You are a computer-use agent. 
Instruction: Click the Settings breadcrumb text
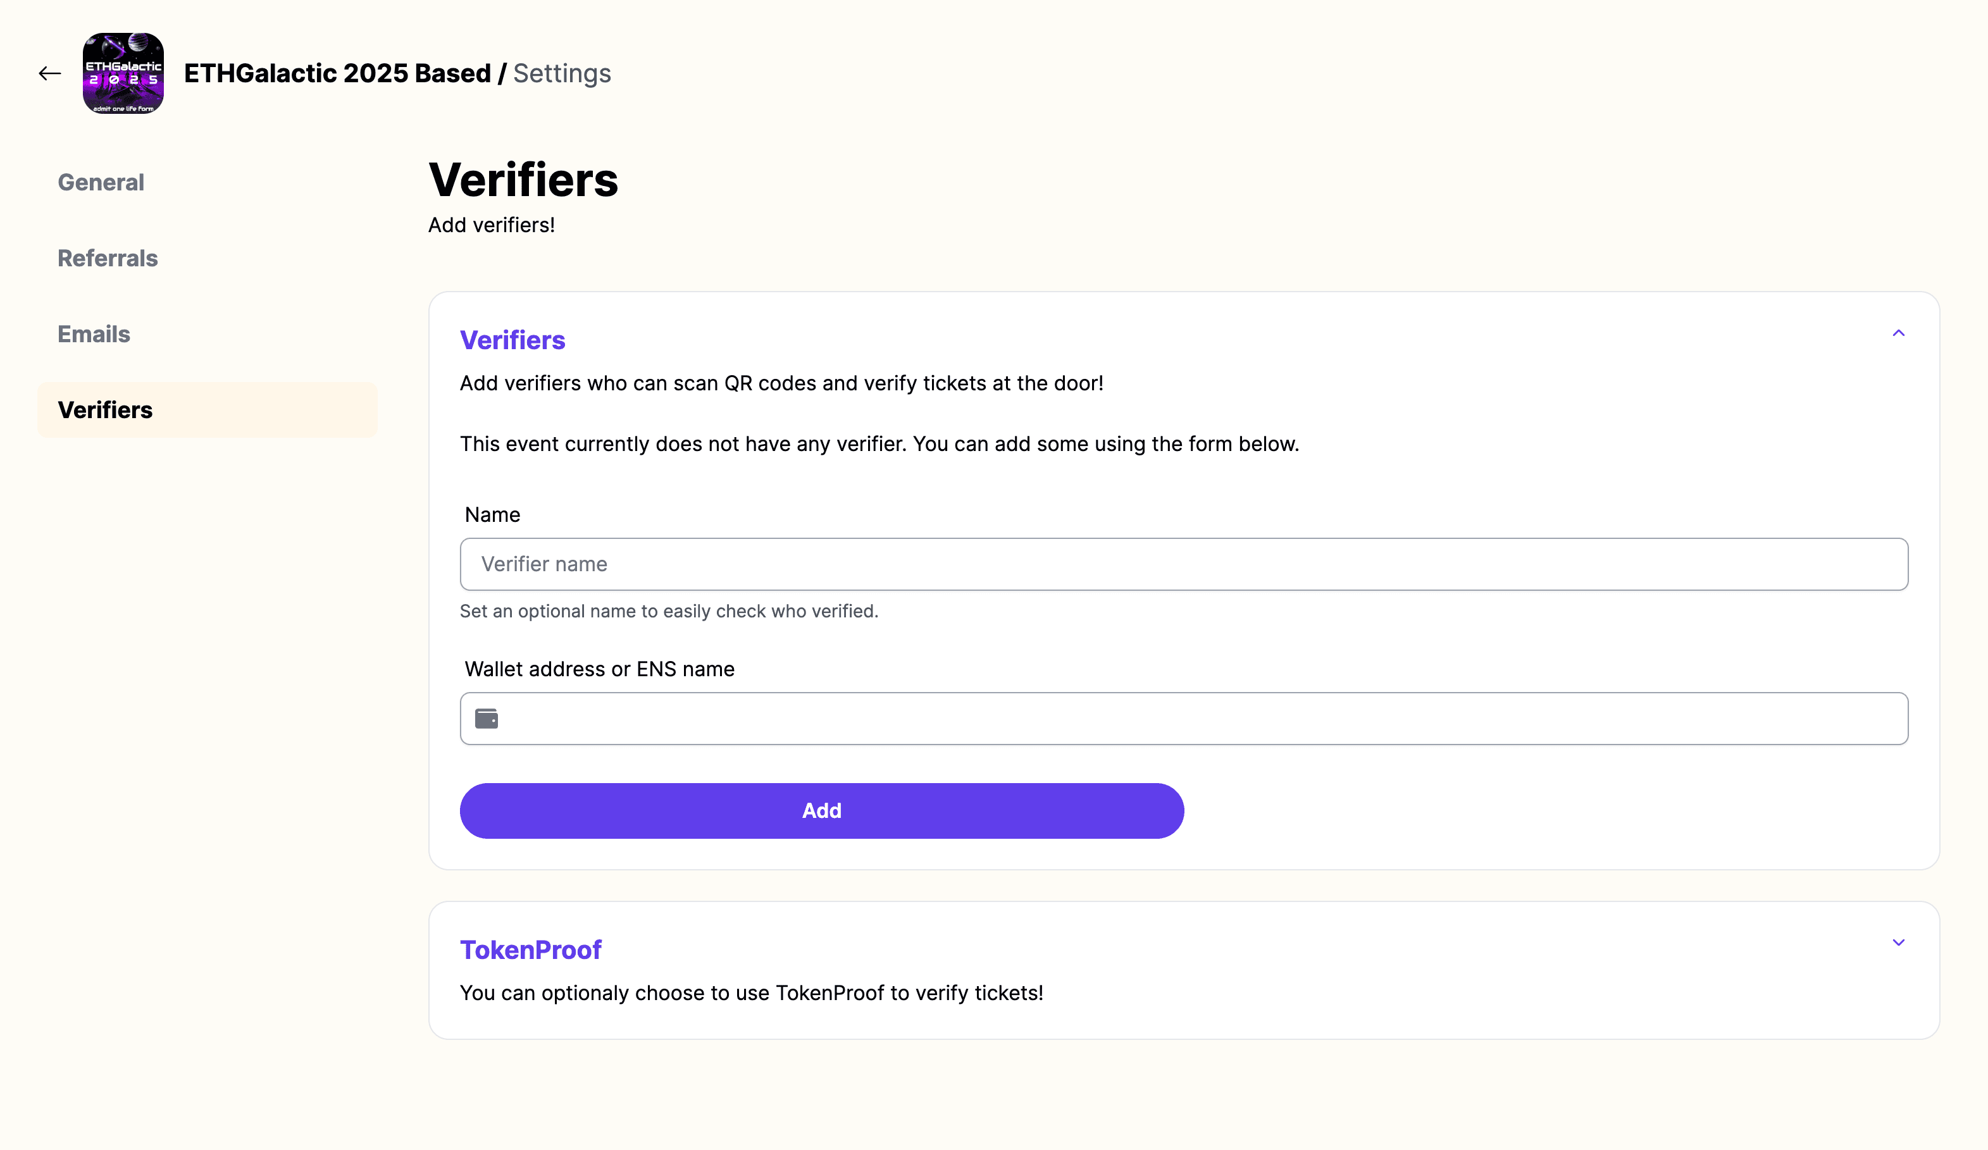click(562, 73)
